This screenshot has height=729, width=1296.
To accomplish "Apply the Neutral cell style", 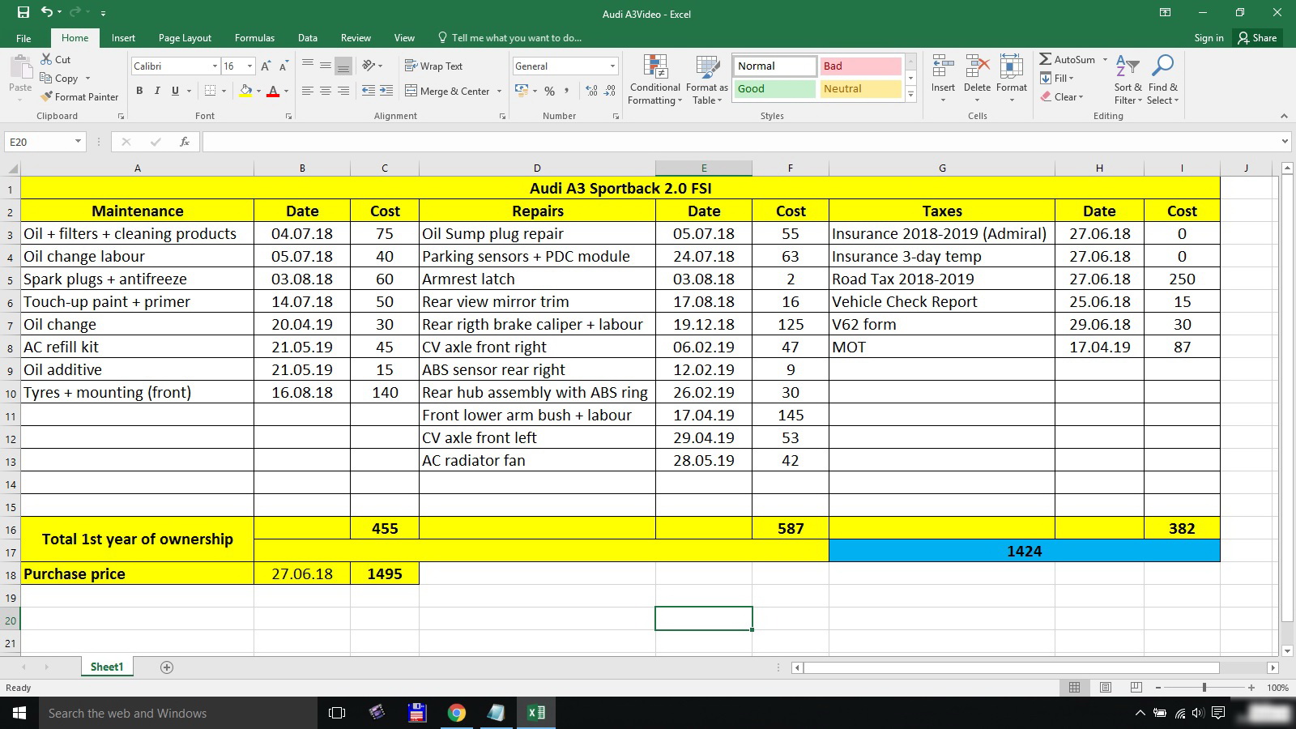I will tap(861, 89).
